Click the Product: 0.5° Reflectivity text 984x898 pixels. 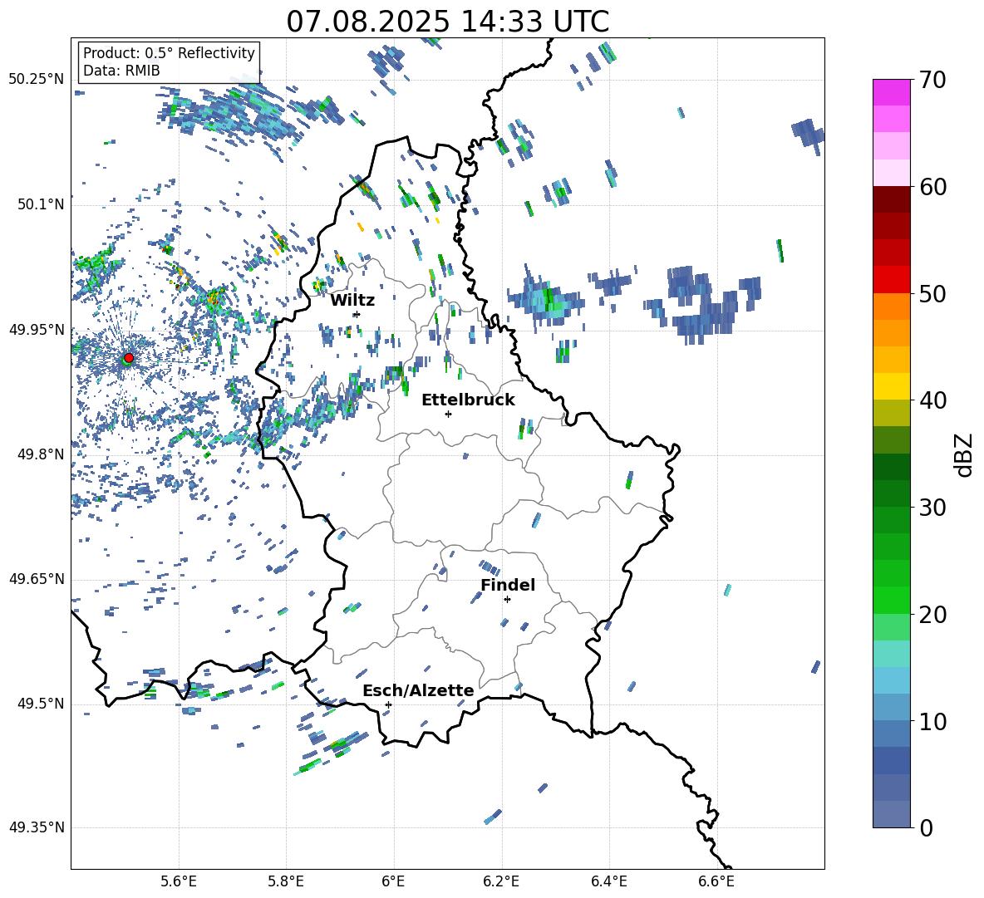click(169, 53)
